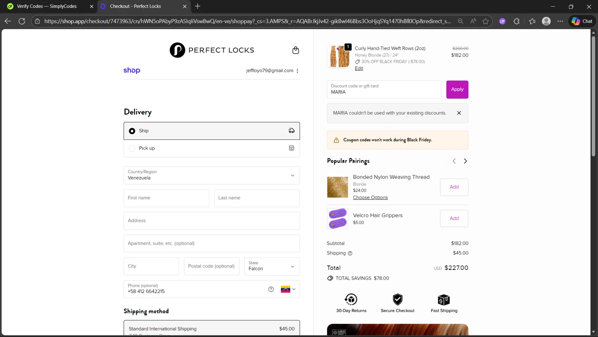The width and height of the screenshot is (598, 337).
Task: Click the Bonded Nylon Weaving Thread thumbnail
Action: coord(337,187)
